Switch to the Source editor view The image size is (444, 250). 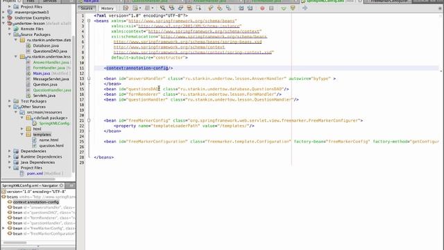click(87, 8)
